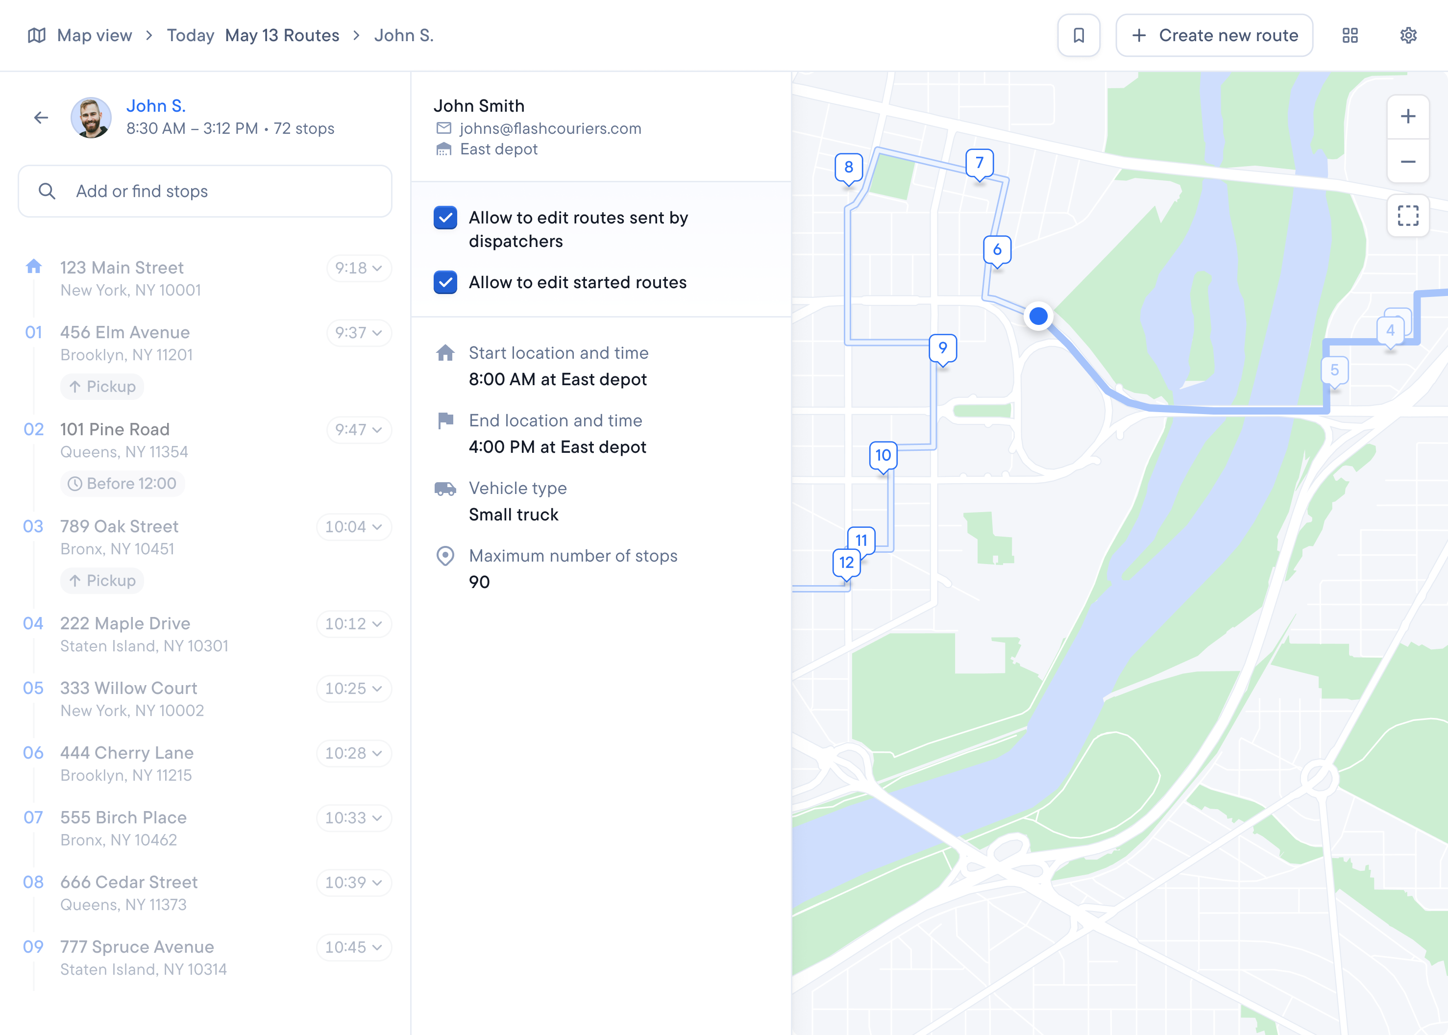Select stop 444 Cherry Lane
The image size is (1448, 1035).
(x=127, y=753)
